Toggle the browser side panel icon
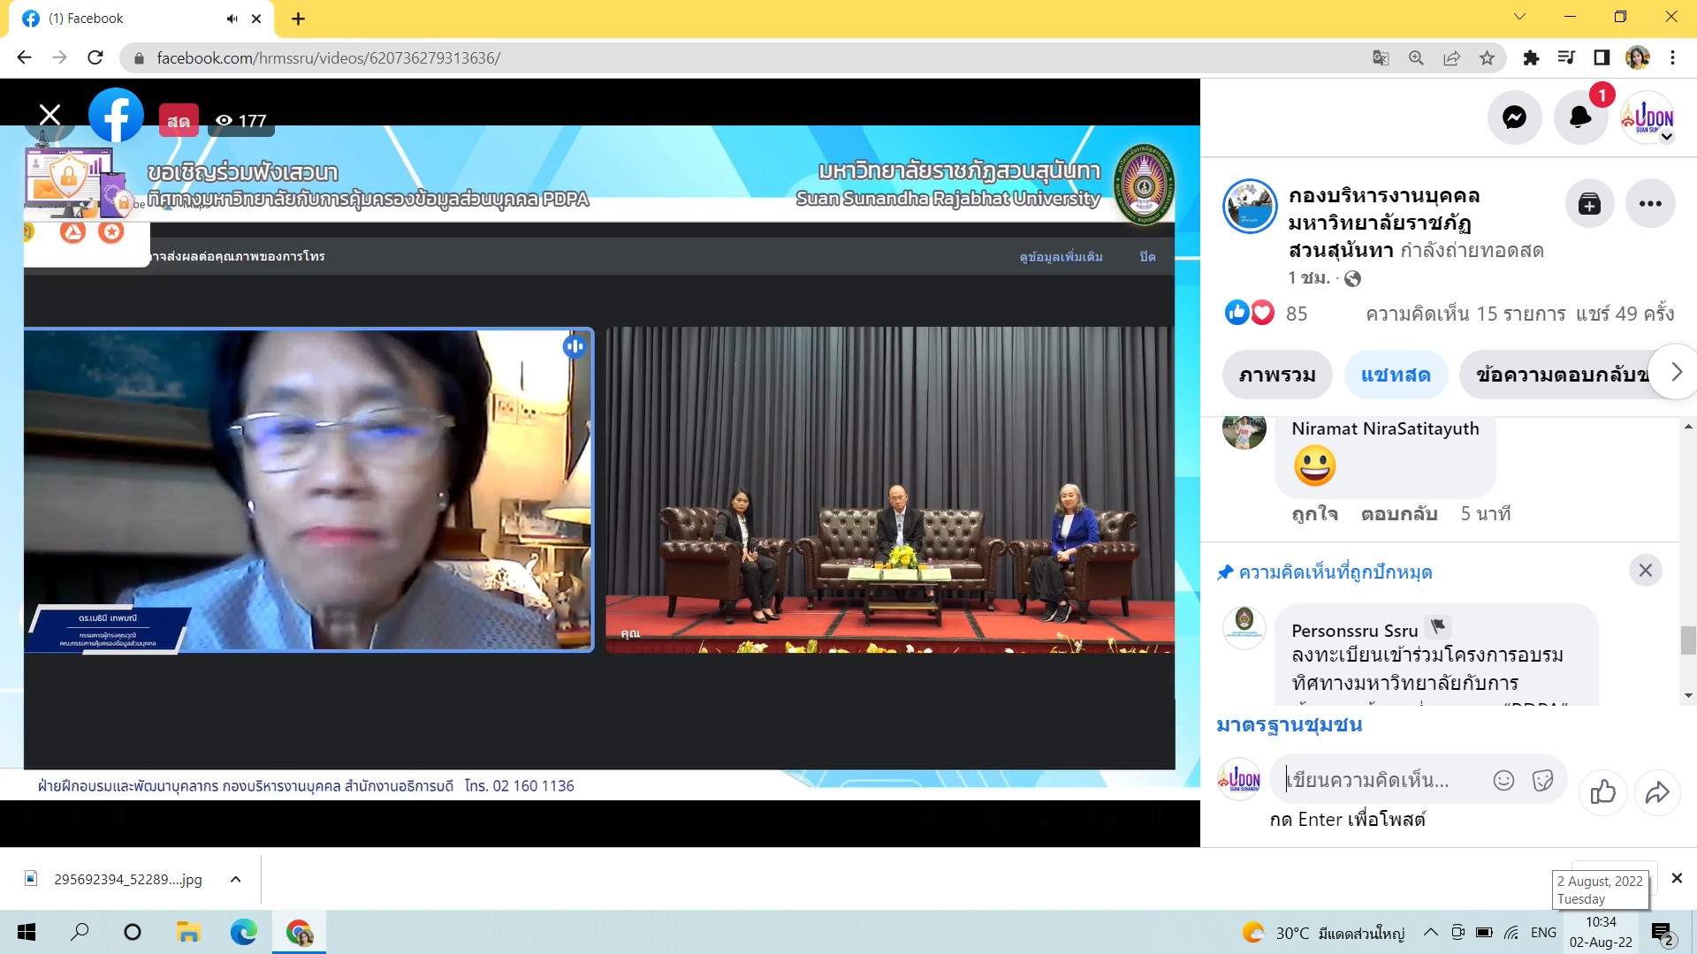 pyautogui.click(x=1602, y=58)
